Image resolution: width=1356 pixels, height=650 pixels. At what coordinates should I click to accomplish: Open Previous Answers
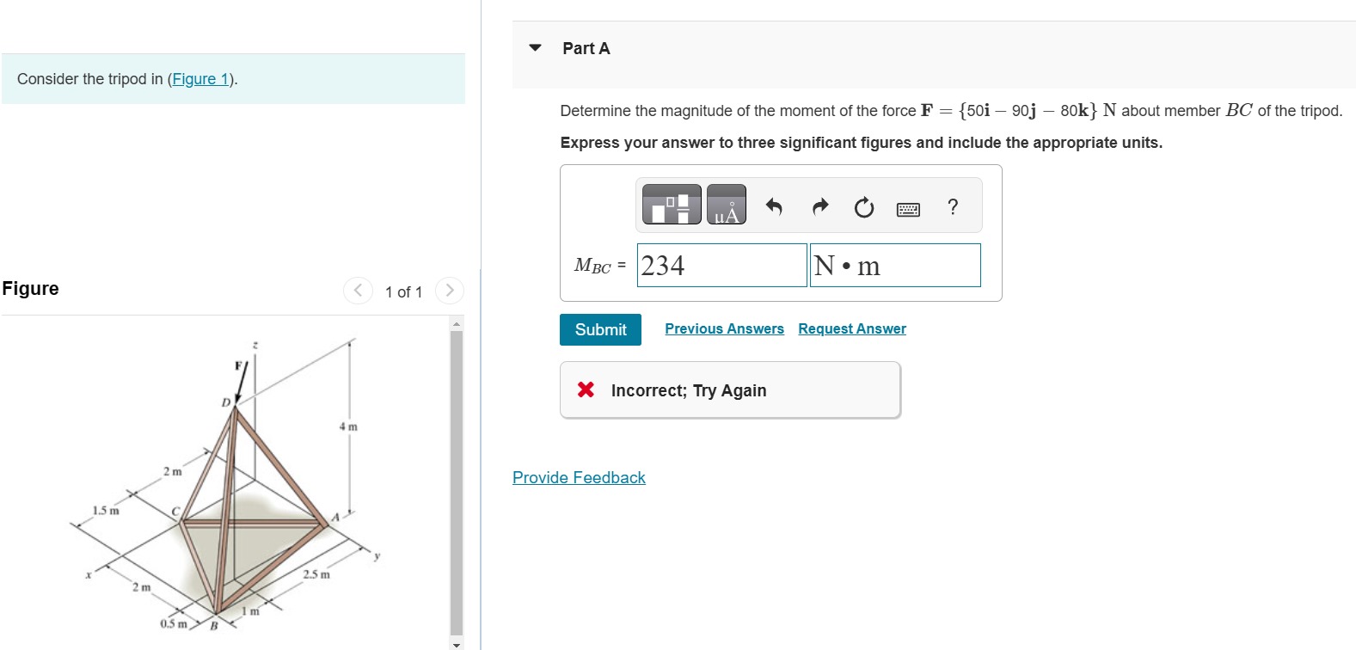tap(724, 328)
